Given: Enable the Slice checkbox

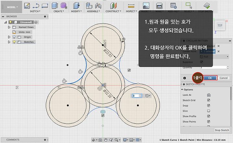Looking at the screenshot, I should tap(209, 111).
